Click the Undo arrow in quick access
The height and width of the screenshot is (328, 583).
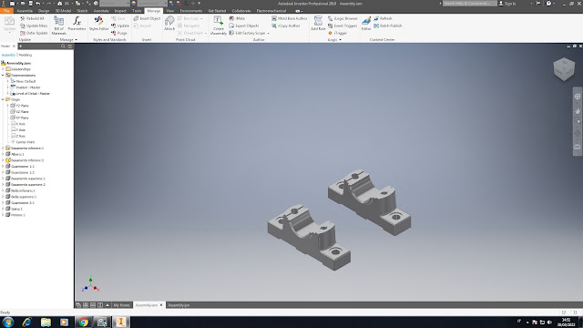(37, 4)
